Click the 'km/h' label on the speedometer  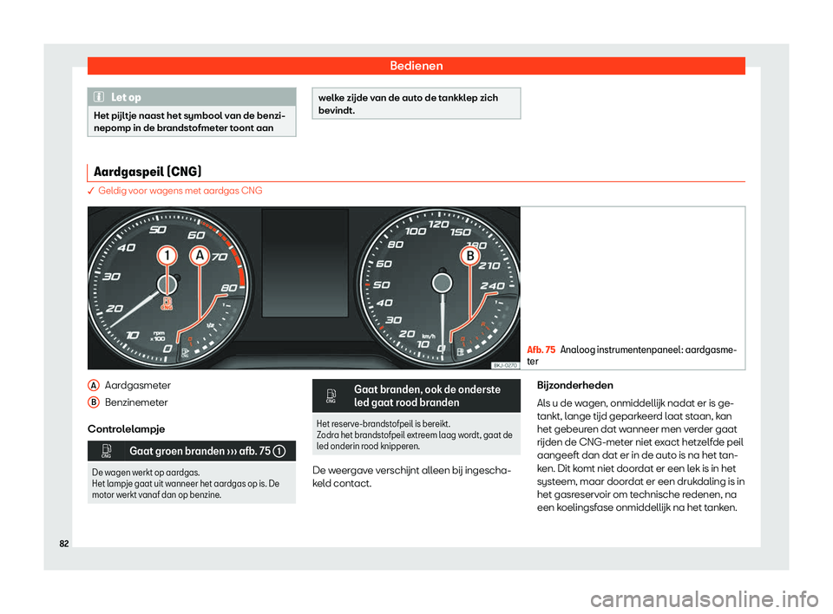click(428, 336)
